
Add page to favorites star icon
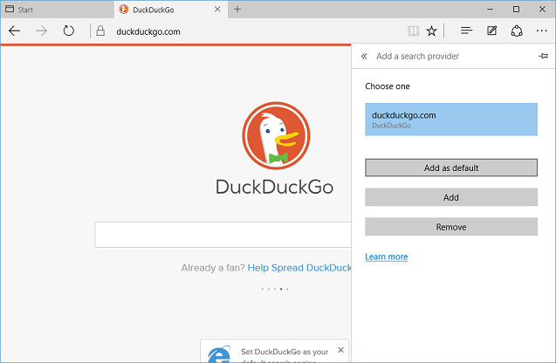(x=431, y=31)
